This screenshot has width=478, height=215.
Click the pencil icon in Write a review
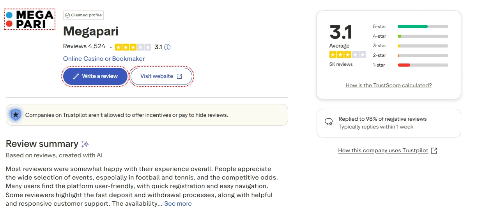click(76, 76)
